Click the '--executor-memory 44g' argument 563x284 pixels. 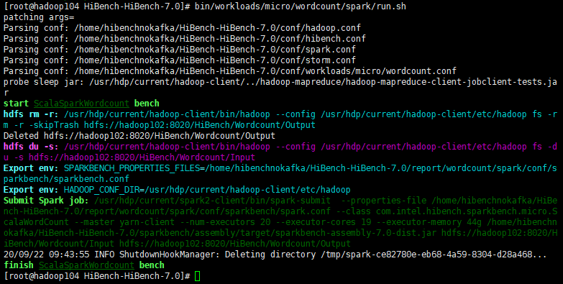(429, 222)
